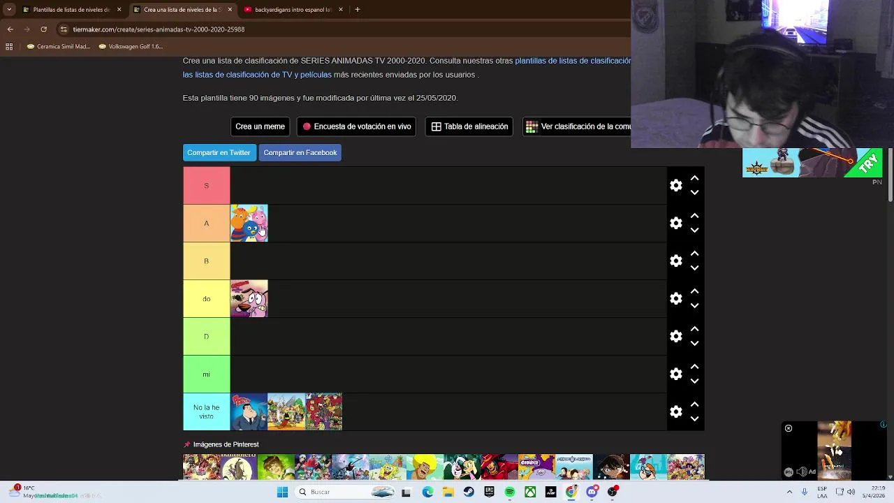Start 'Encuesta de votación en vivo'
The height and width of the screenshot is (503, 894).
pyautogui.click(x=356, y=126)
